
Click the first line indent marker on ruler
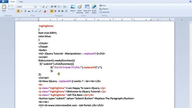(38, 18)
